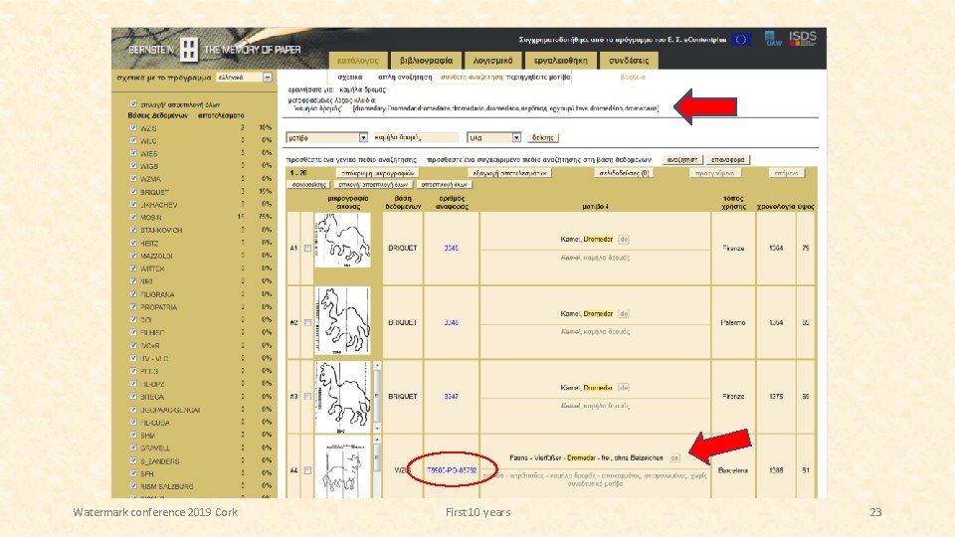Tick the checkbox of result #3
Screen dimensions: 955x537
click(x=307, y=397)
